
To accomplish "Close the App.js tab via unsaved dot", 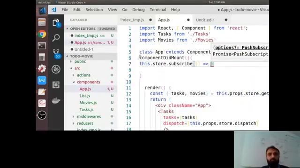I will coord(188,20).
